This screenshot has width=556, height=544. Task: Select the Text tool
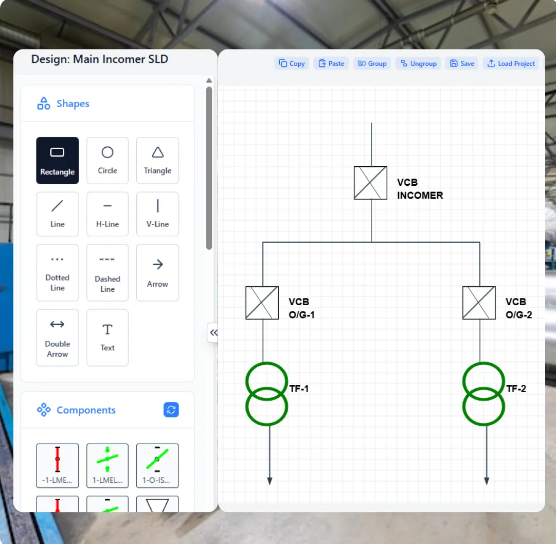107,337
